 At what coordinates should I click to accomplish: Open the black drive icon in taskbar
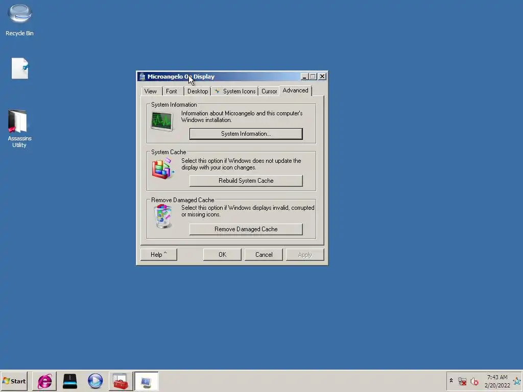70,381
